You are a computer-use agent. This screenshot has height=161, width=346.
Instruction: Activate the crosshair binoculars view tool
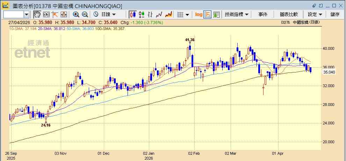[46, 15]
